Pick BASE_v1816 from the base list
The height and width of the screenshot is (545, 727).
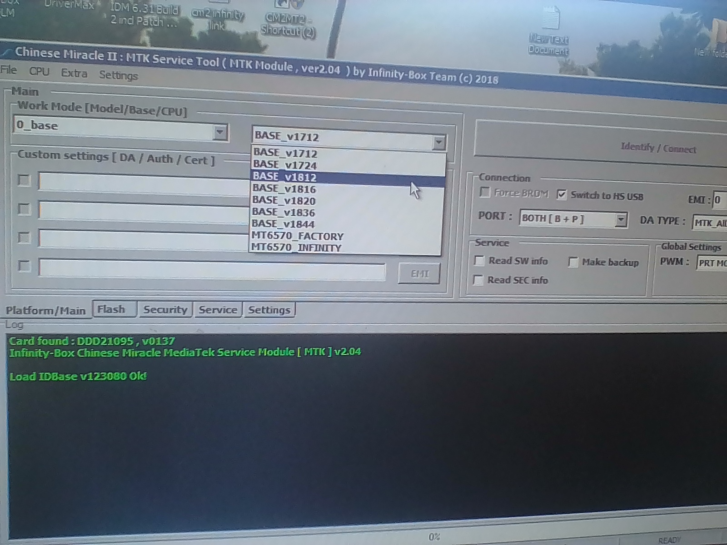[348, 189]
